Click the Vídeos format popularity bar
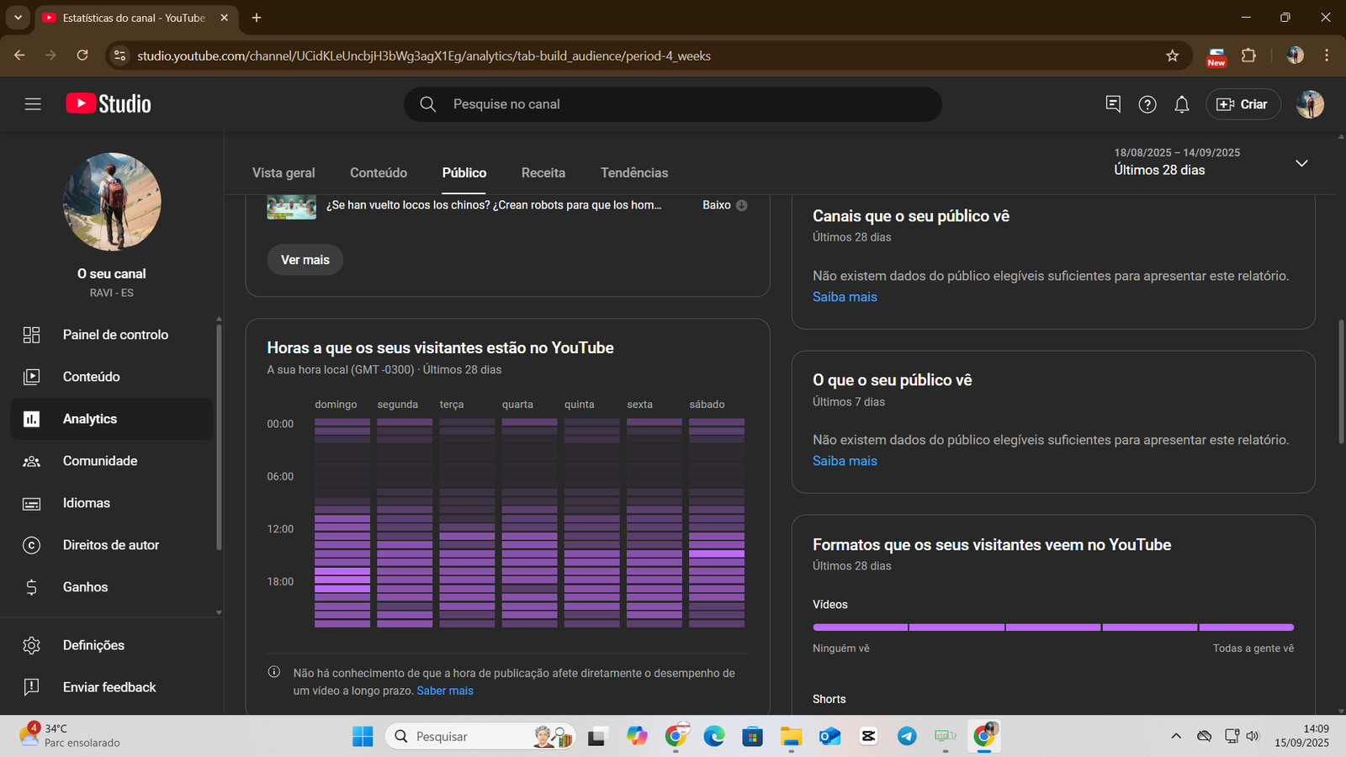This screenshot has height=757, width=1346. [1052, 627]
